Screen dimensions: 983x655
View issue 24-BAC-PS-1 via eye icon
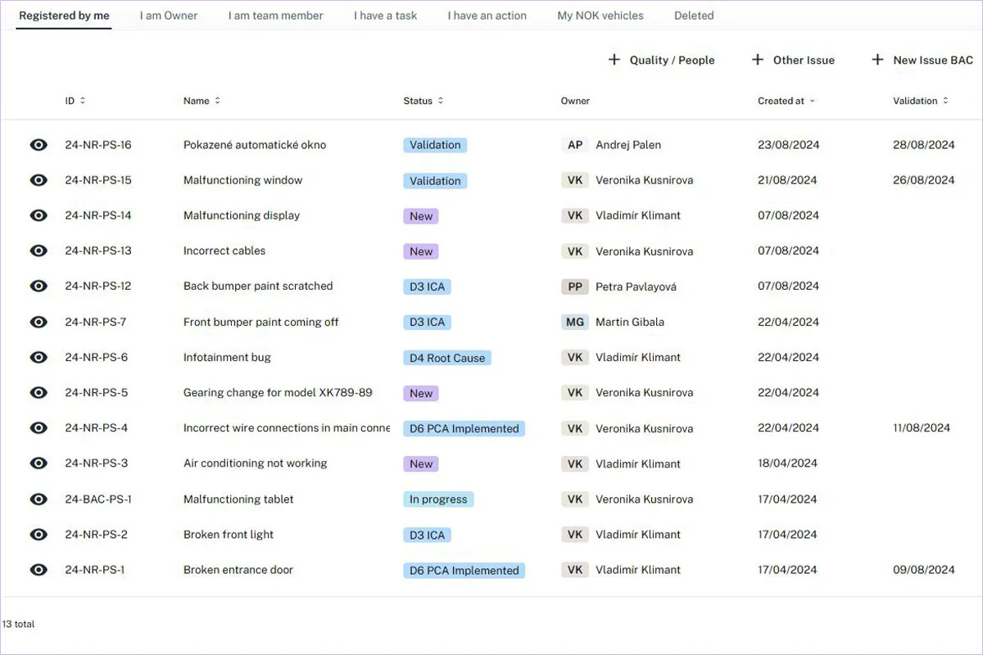[39, 499]
